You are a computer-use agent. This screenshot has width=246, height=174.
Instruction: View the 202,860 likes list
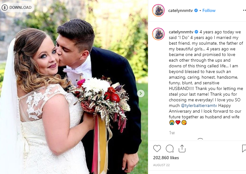pyautogui.click(x=166, y=158)
